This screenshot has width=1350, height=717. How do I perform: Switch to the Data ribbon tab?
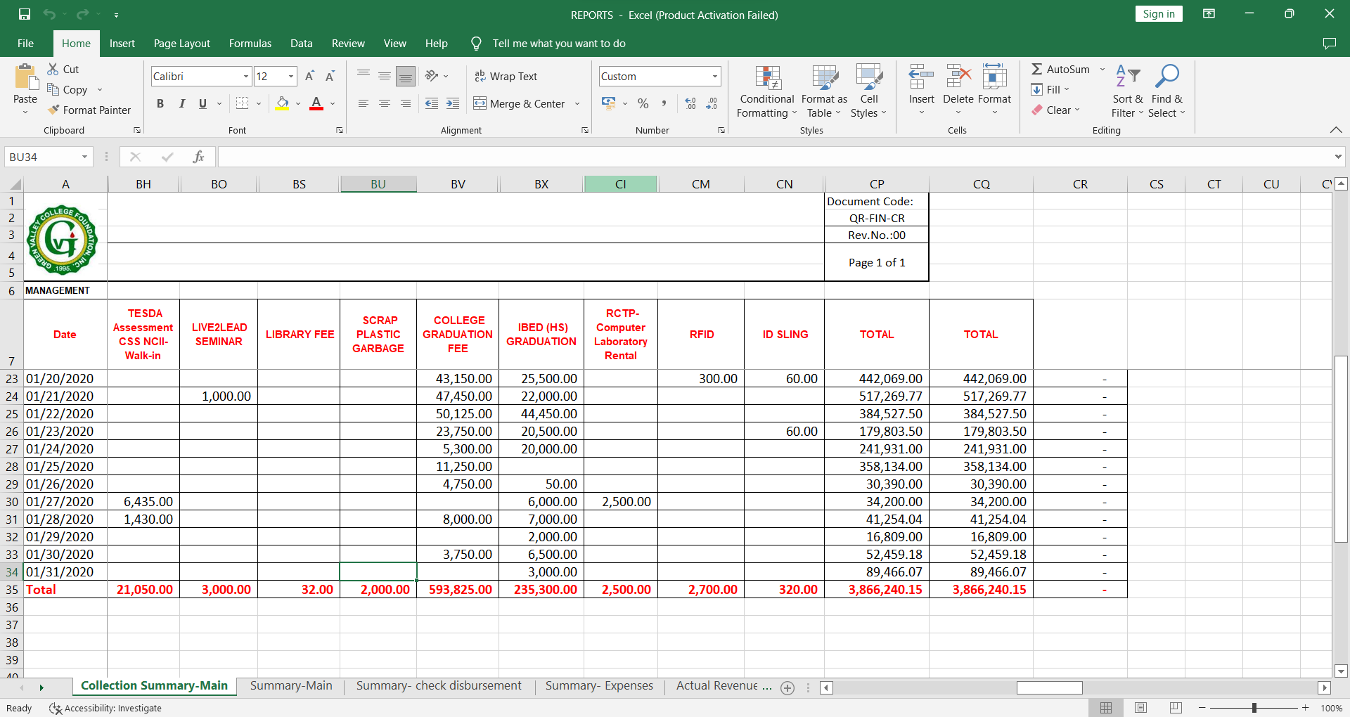[x=301, y=44]
